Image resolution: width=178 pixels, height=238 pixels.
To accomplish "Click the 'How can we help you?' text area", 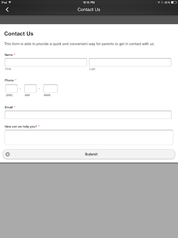I will point(89,138).
